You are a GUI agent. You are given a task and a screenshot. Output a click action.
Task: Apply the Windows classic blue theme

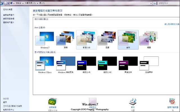pyautogui.click(x=66, y=65)
